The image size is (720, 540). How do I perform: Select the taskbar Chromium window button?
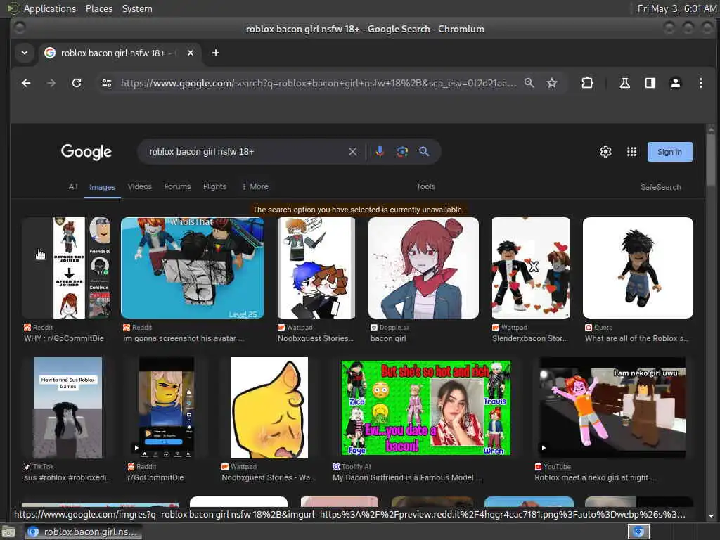point(83,532)
